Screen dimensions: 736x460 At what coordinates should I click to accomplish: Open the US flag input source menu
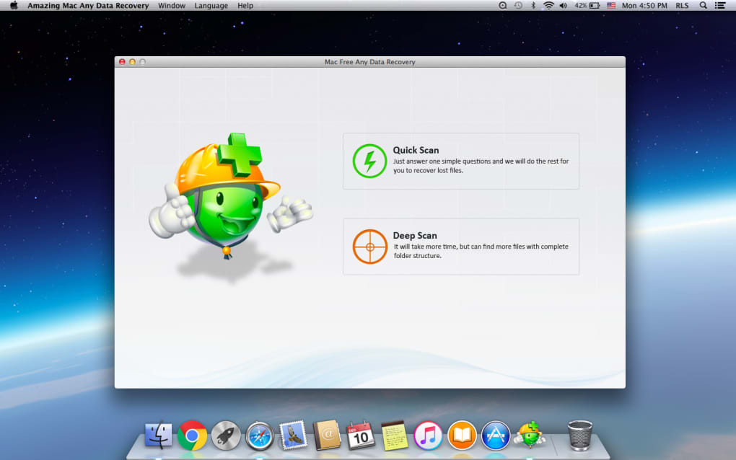point(611,6)
